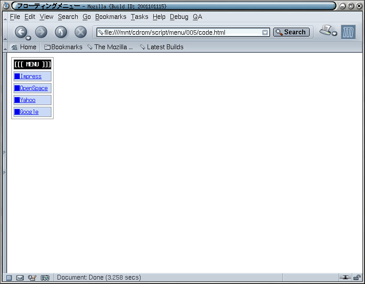Open The Mozilla ... bookmark
This screenshot has height=284, width=365.
pyautogui.click(x=110, y=47)
